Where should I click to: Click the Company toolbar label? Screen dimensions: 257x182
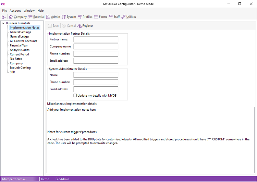click(x=20, y=17)
